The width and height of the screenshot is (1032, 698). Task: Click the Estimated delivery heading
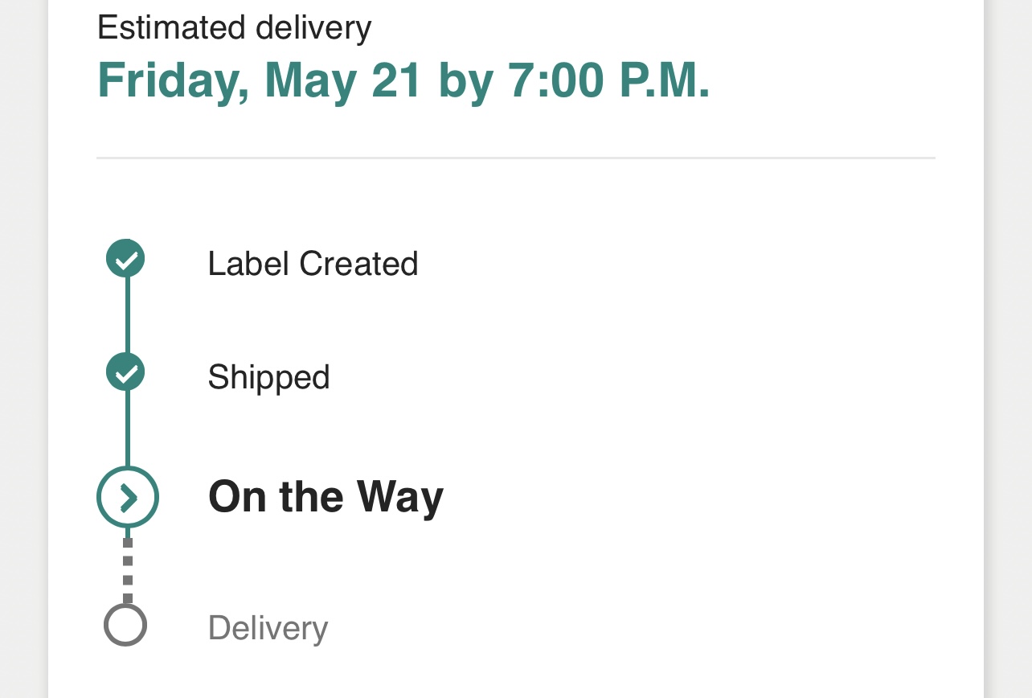[x=234, y=28]
